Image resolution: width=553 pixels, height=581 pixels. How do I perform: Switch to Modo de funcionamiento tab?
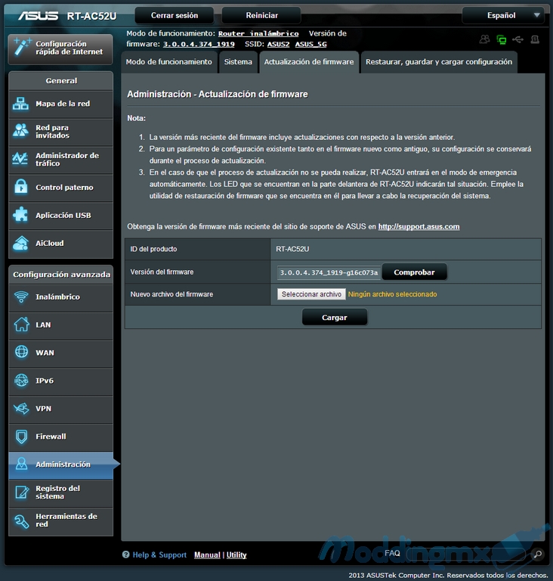(x=168, y=62)
